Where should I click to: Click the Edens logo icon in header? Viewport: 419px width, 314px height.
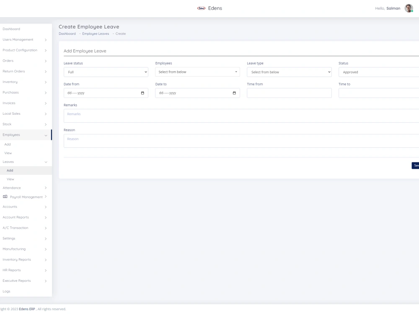pyautogui.click(x=201, y=8)
